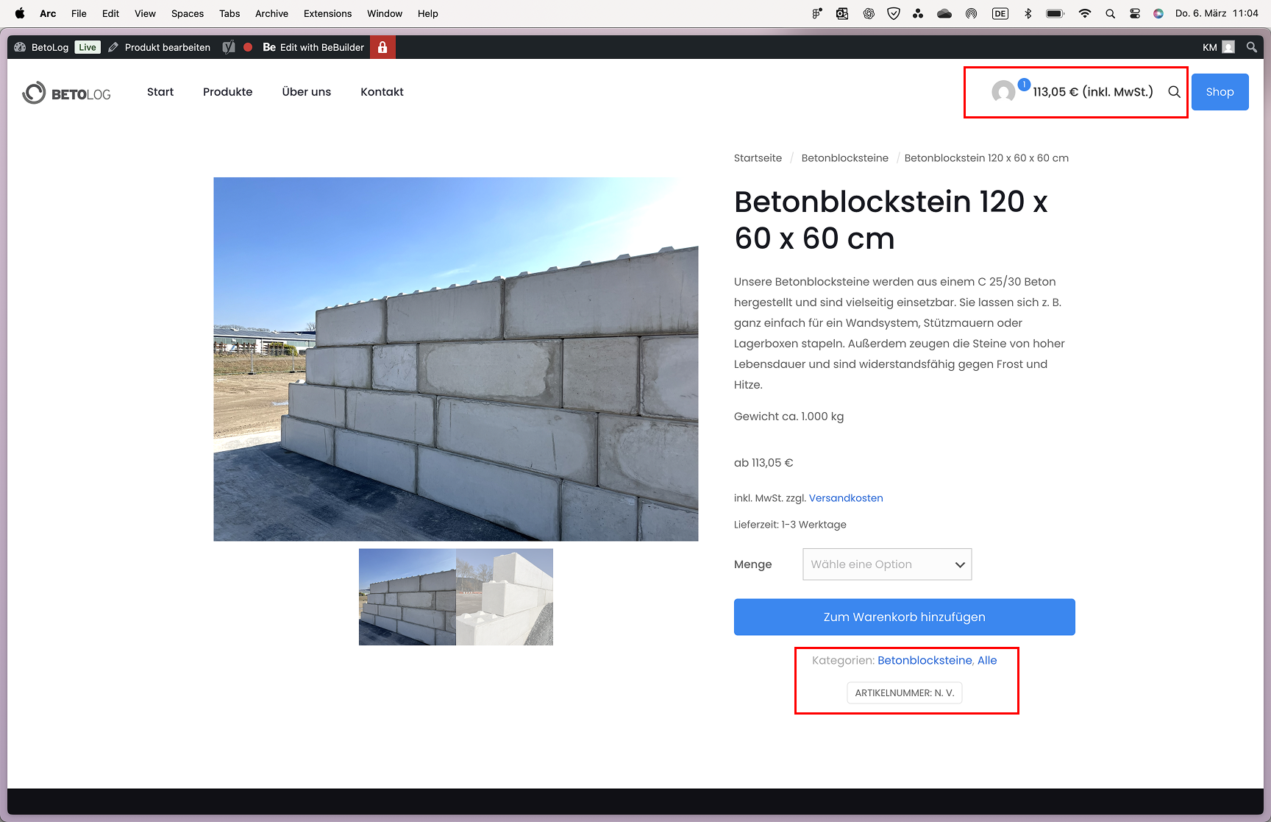Open the DE input language selector
1271x822 pixels.
pos(1000,13)
